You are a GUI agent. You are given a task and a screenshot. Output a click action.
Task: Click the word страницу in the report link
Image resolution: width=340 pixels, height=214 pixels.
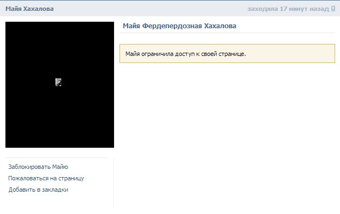click(x=71, y=179)
